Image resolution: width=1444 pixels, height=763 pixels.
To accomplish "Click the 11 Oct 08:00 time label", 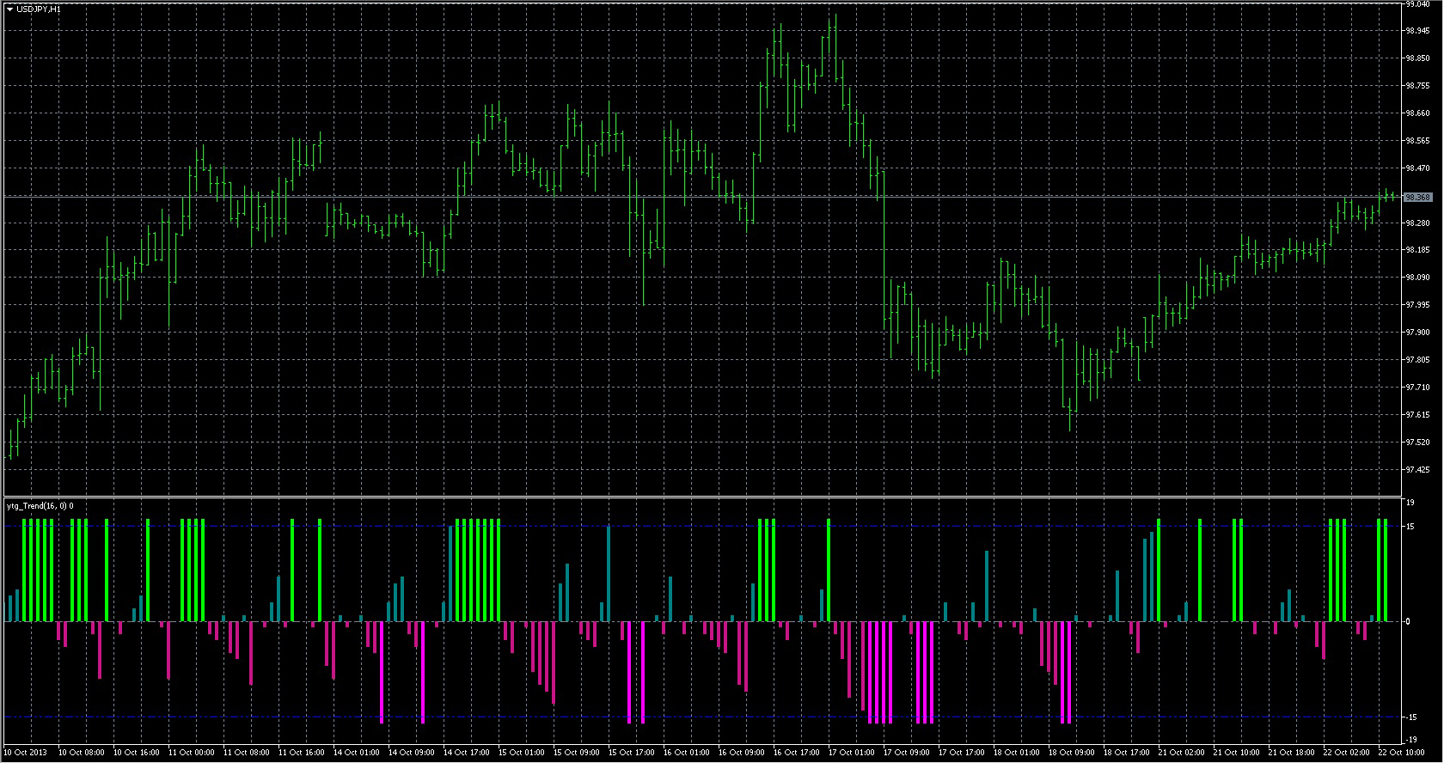I will 247,753.
